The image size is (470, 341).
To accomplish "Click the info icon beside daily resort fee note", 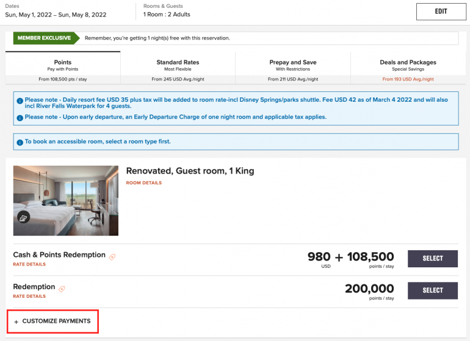I will tap(20, 100).
